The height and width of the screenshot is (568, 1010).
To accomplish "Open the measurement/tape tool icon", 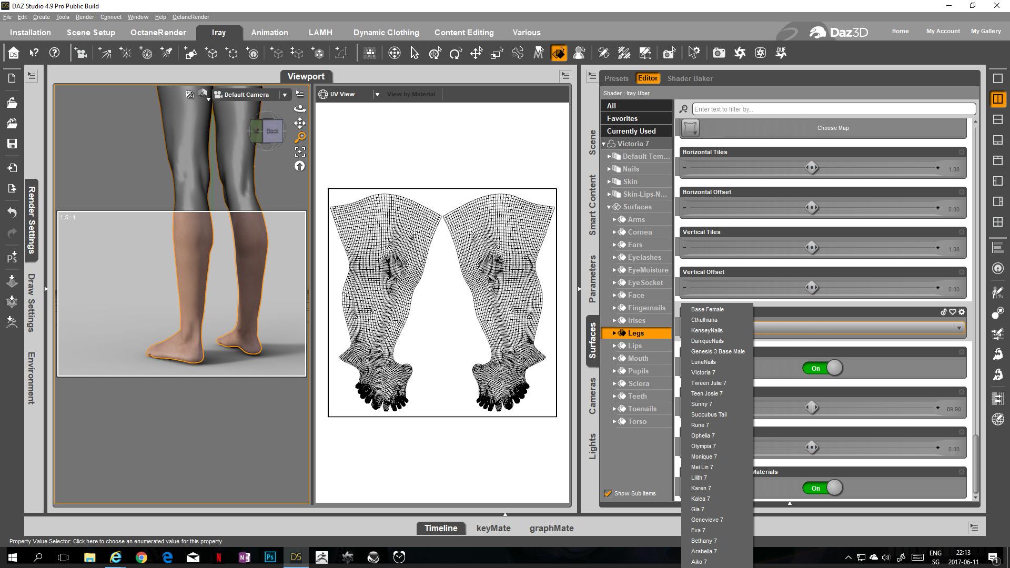I will point(340,53).
